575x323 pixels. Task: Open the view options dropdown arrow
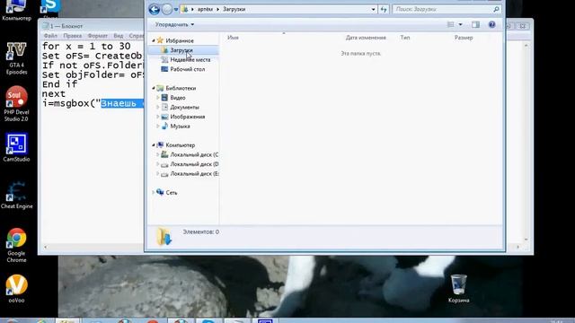(460, 24)
